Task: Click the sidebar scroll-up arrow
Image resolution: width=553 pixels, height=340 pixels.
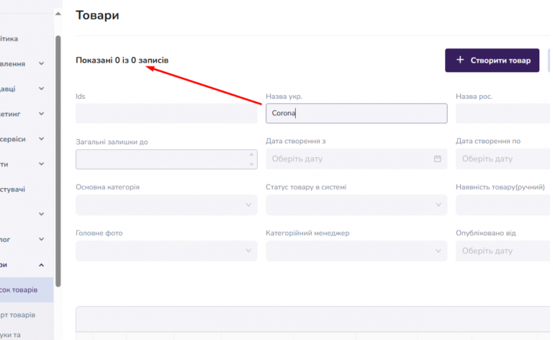Action: tap(58, 14)
